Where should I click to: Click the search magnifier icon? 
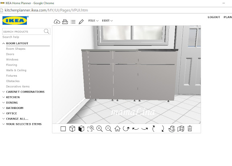(46, 31)
